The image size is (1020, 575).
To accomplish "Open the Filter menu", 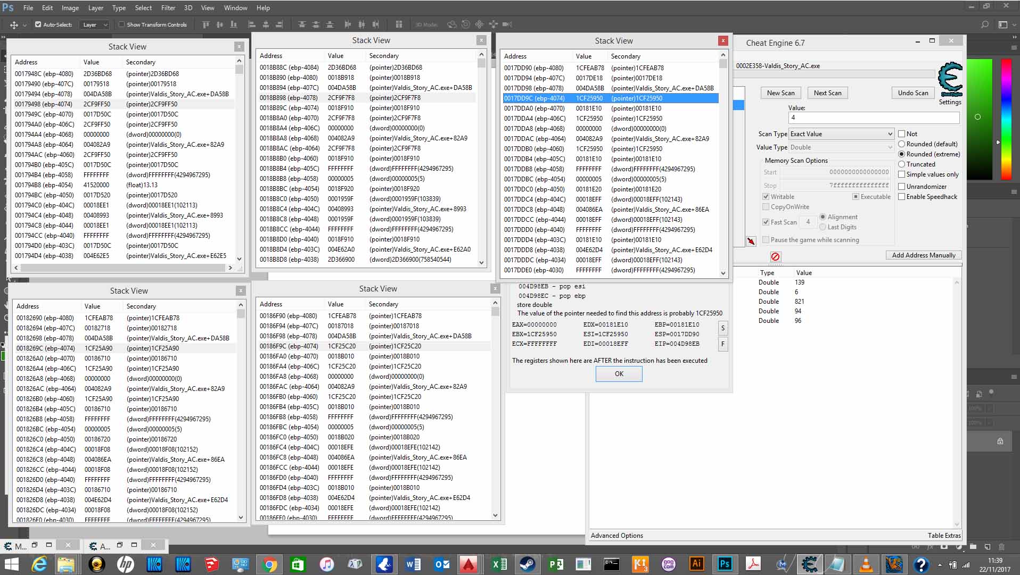I will 168,8.
